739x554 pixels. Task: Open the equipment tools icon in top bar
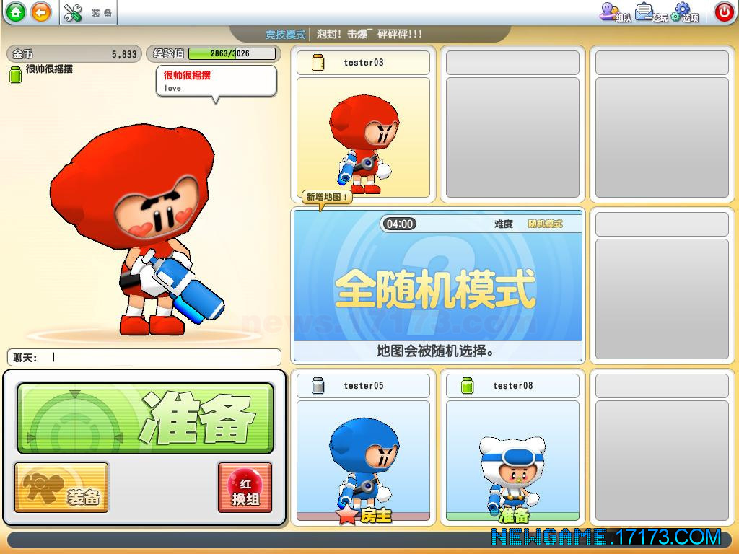pos(73,13)
